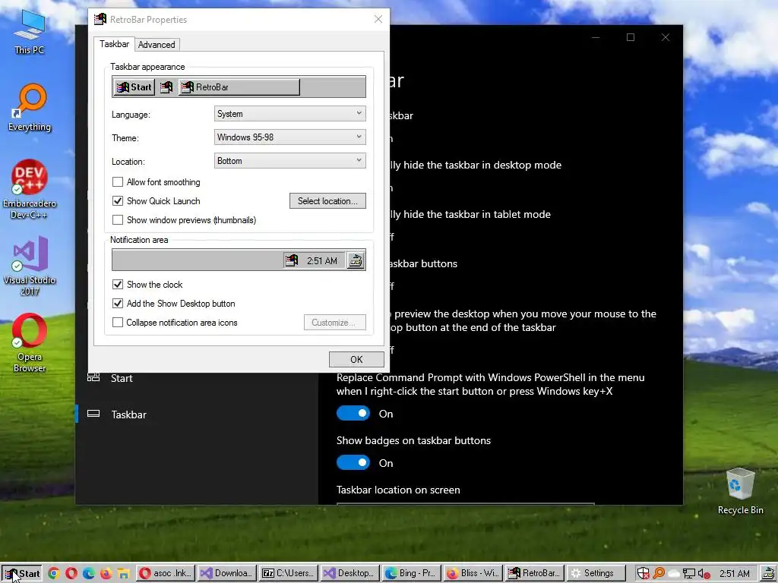Open the Theme dropdown showing Windows 95-98
The height and width of the screenshot is (583, 778).
(290, 137)
